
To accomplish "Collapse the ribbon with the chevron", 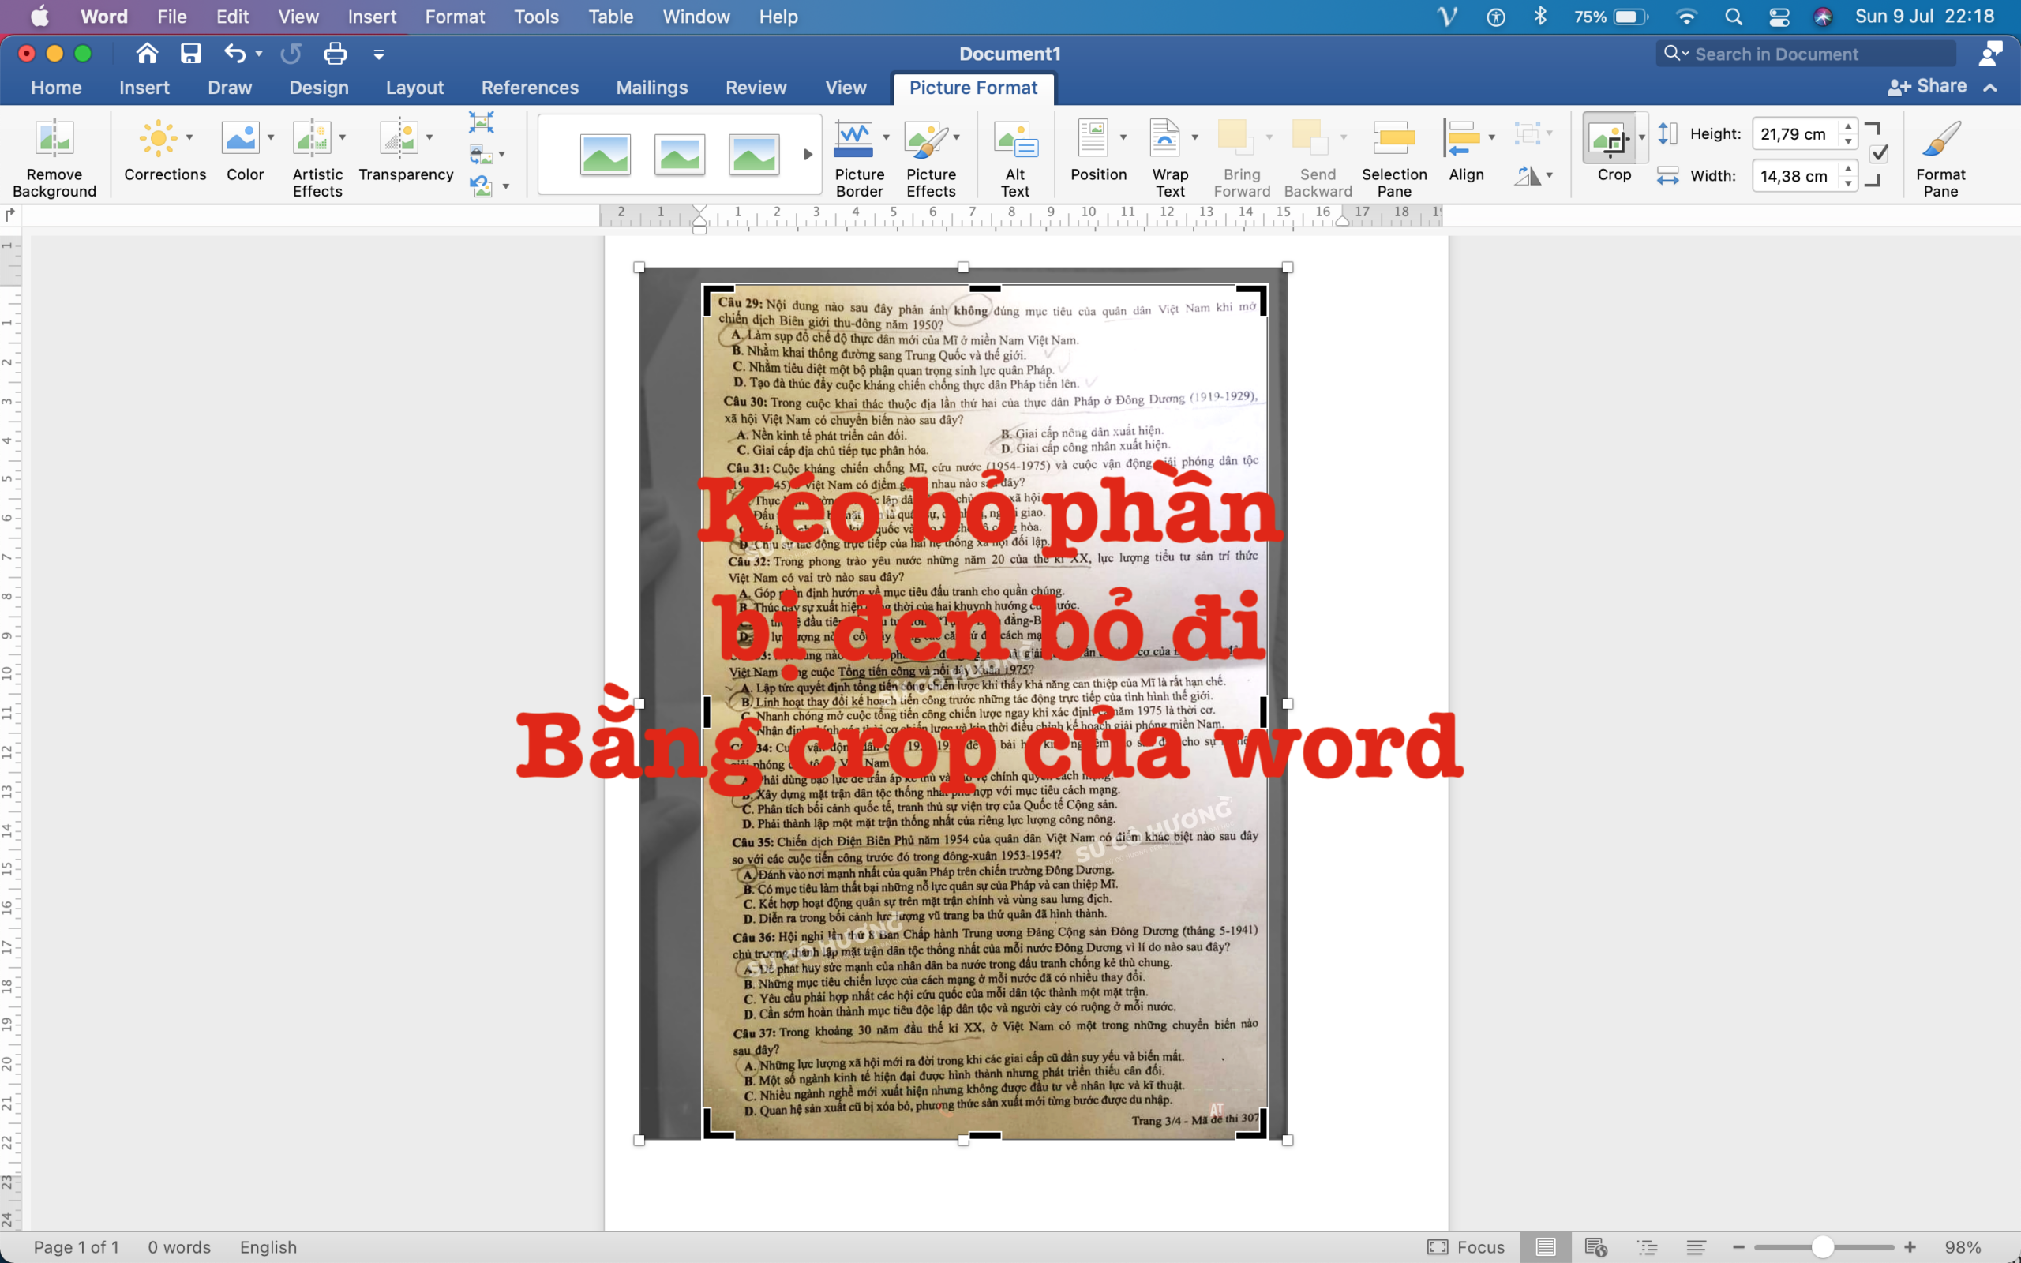I will 1990,87.
